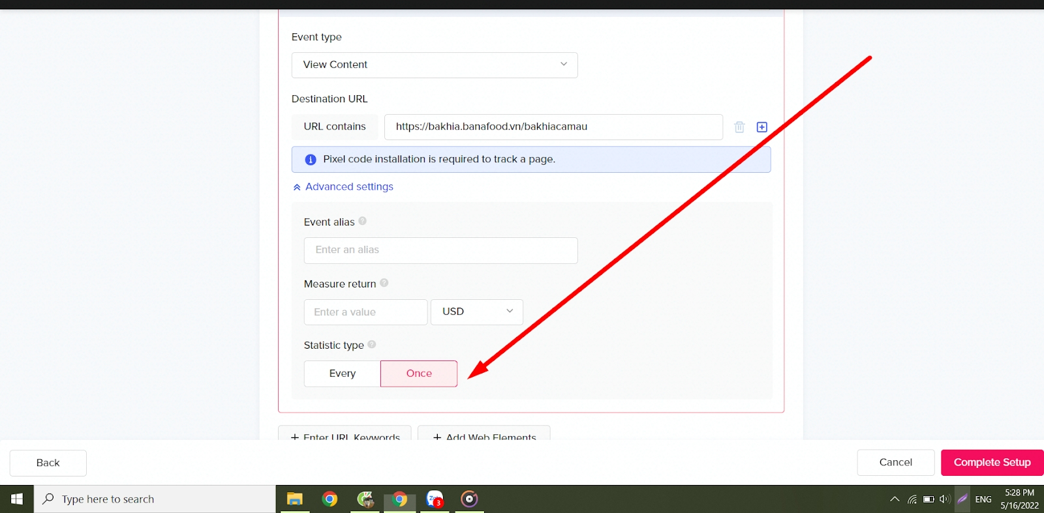Click the info icon in pixel notice
Screen dimensions: 1044x513
[311, 160]
